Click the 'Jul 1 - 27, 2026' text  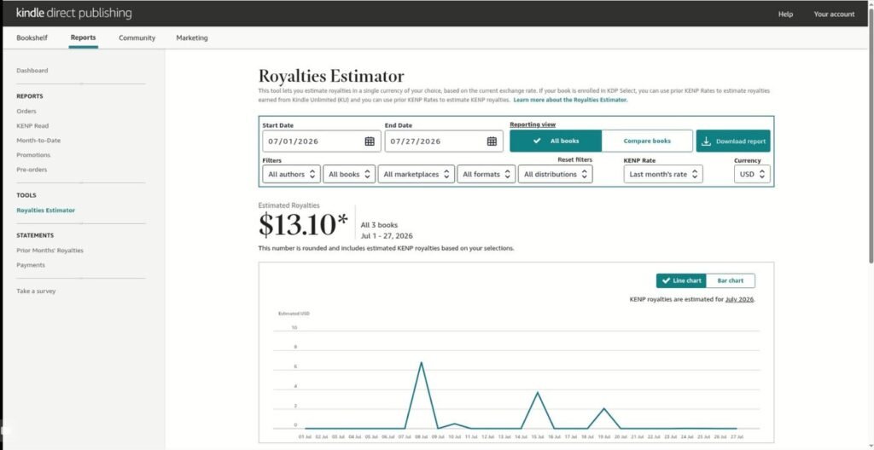(x=387, y=236)
